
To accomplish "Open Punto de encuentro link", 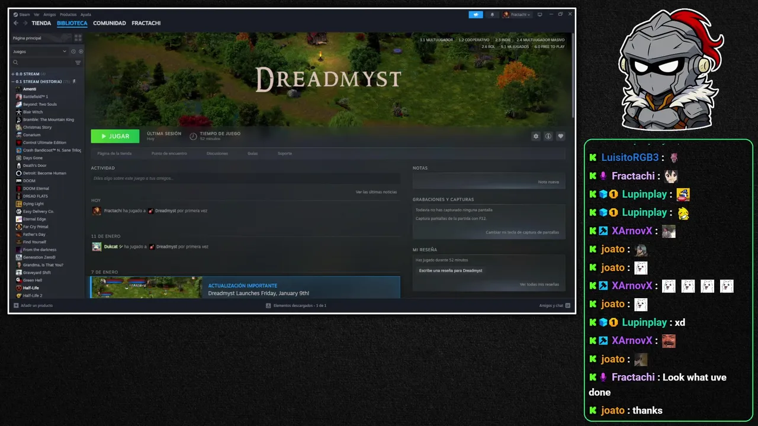I will 169,153.
